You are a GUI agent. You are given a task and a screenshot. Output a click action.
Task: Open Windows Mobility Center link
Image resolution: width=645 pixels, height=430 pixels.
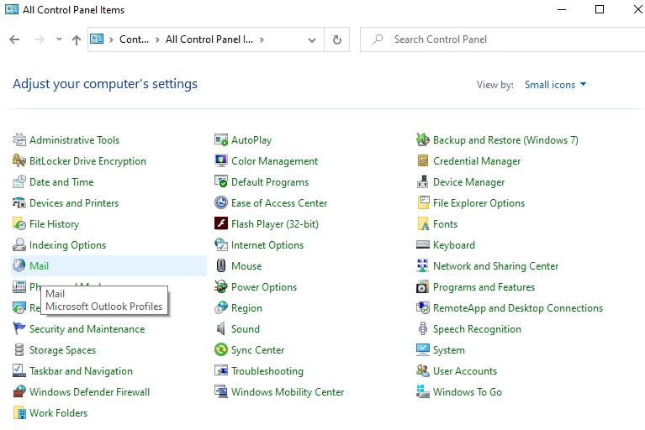coord(288,392)
